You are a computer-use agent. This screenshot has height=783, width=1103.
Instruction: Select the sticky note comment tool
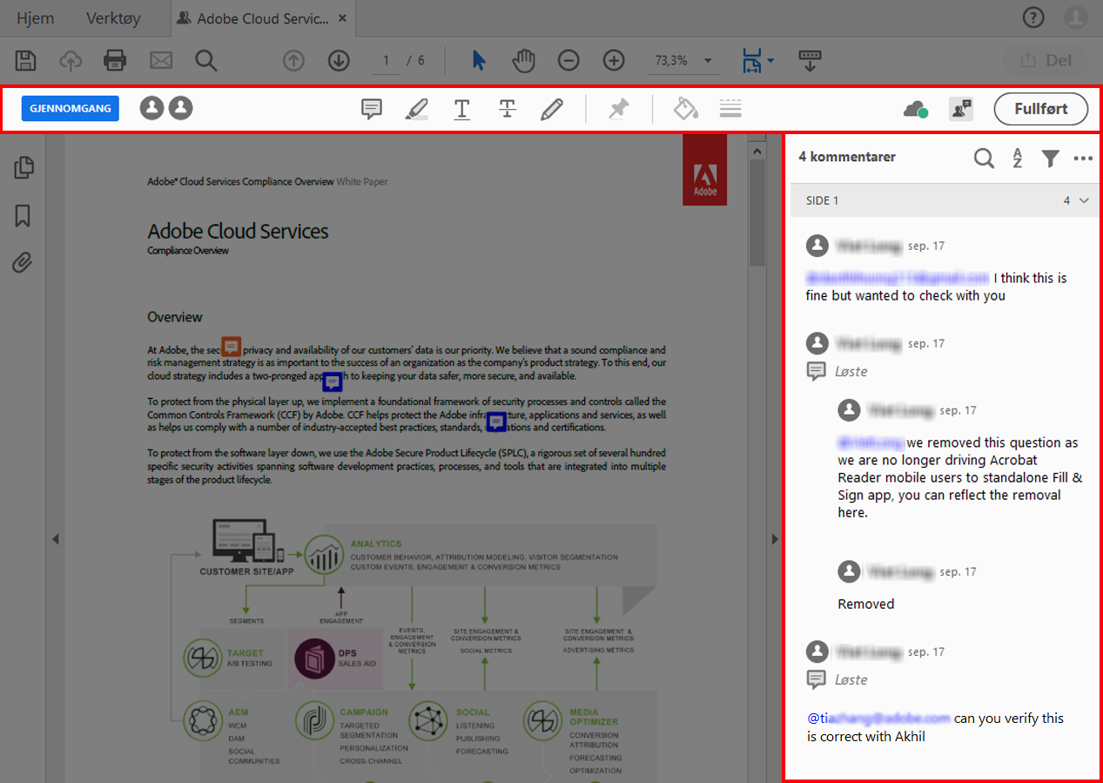(x=372, y=109)
